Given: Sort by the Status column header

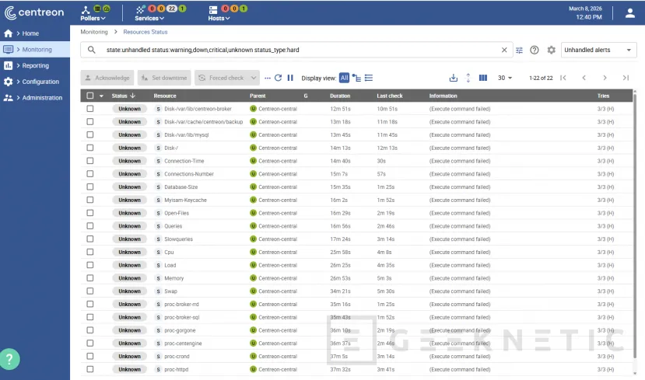Looking at the screenshot, I should point(123,96).
